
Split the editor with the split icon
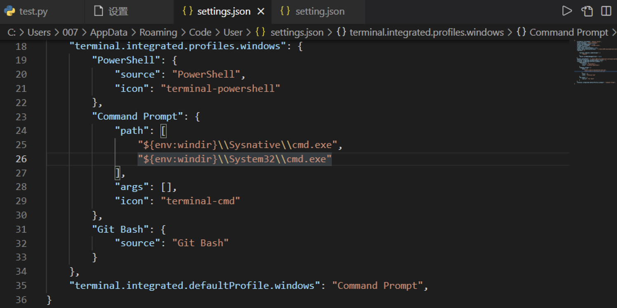(x=606, y=11)
